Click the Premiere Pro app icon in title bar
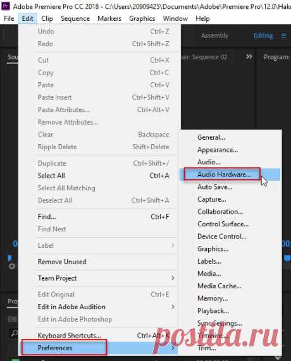 pyautogui.click(x=5, y=6)
